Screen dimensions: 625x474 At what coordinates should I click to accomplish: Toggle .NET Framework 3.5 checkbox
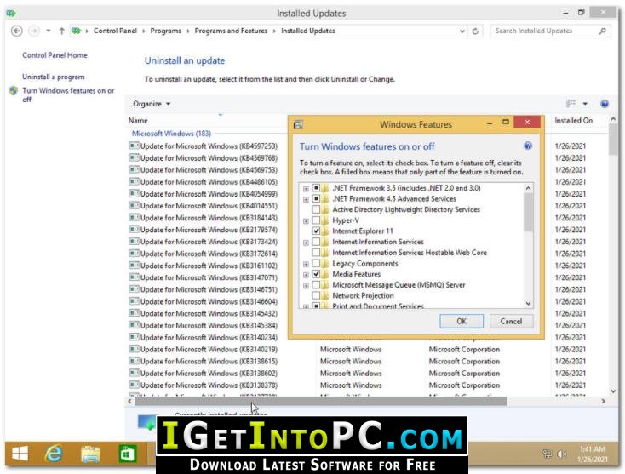tap(316, 187)
